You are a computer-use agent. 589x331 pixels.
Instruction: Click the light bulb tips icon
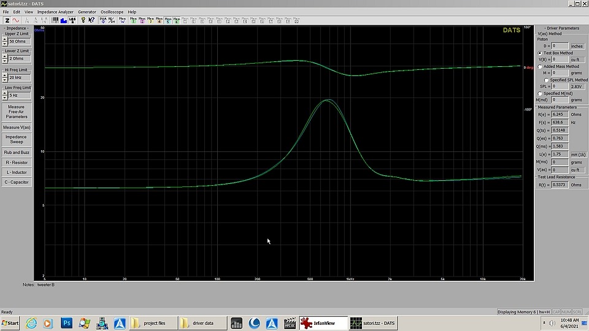pyautogui.click(x=83, y=20)
